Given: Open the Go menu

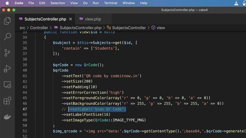Looking at the screenshot, I should (85, 3).
